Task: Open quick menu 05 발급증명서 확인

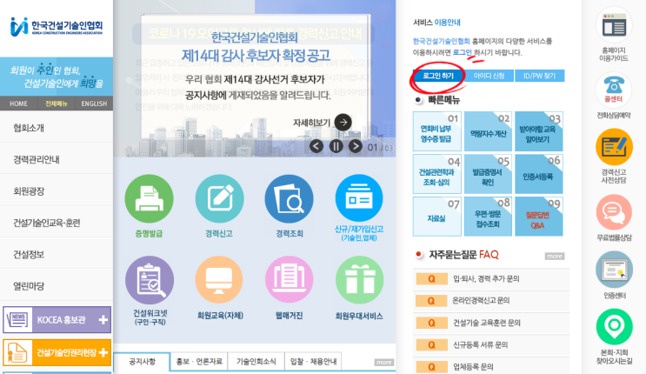Action: (489, 174)
